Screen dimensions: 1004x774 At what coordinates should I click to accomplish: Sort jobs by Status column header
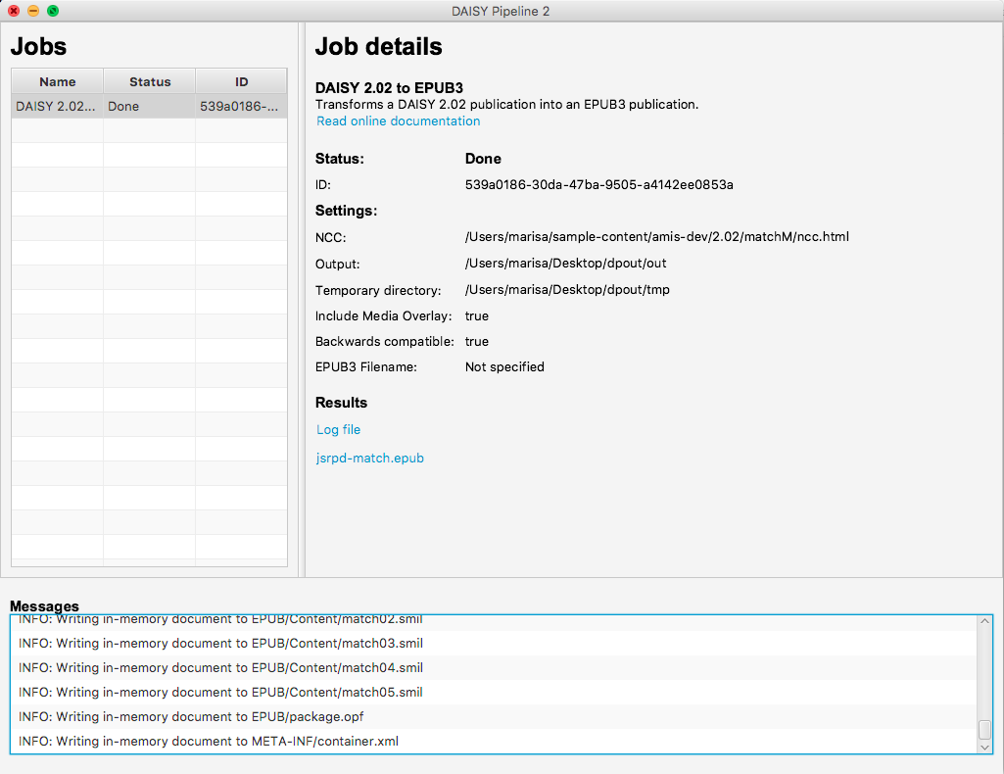pyautogui.click(x=149, y=81)
